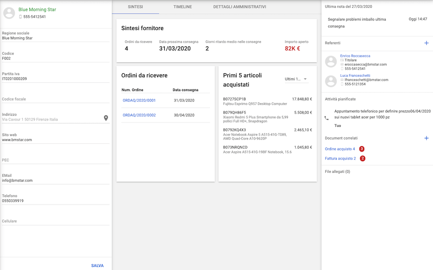Image resolution: width=433 pixels, height=270 pixels.
Task: Select article B0727SCP1B Fujitsu Esprimo
Action: coord(267,101)
